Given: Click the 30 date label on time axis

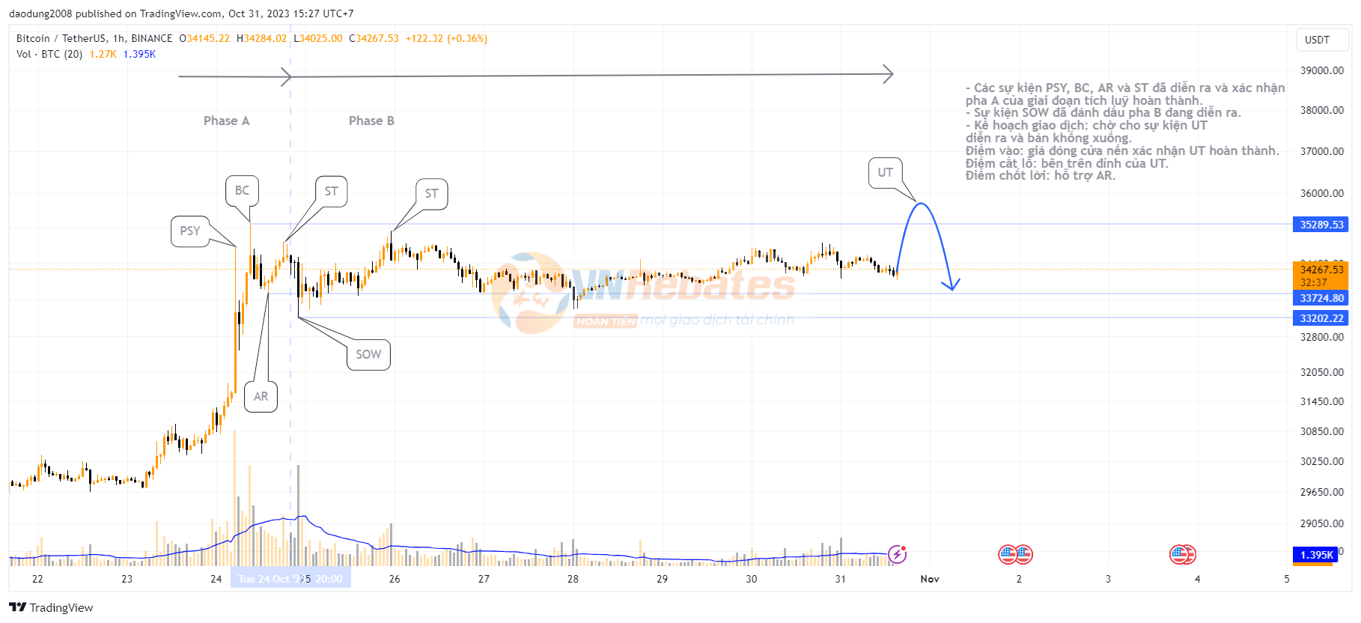Looking at the screenshot, I should (752, 579).
